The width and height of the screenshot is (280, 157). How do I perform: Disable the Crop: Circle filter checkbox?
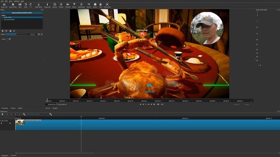click(x=2, y=17)
